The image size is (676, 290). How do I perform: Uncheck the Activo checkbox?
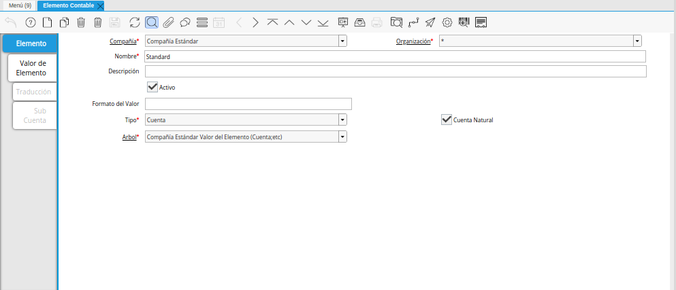point(152,87)
